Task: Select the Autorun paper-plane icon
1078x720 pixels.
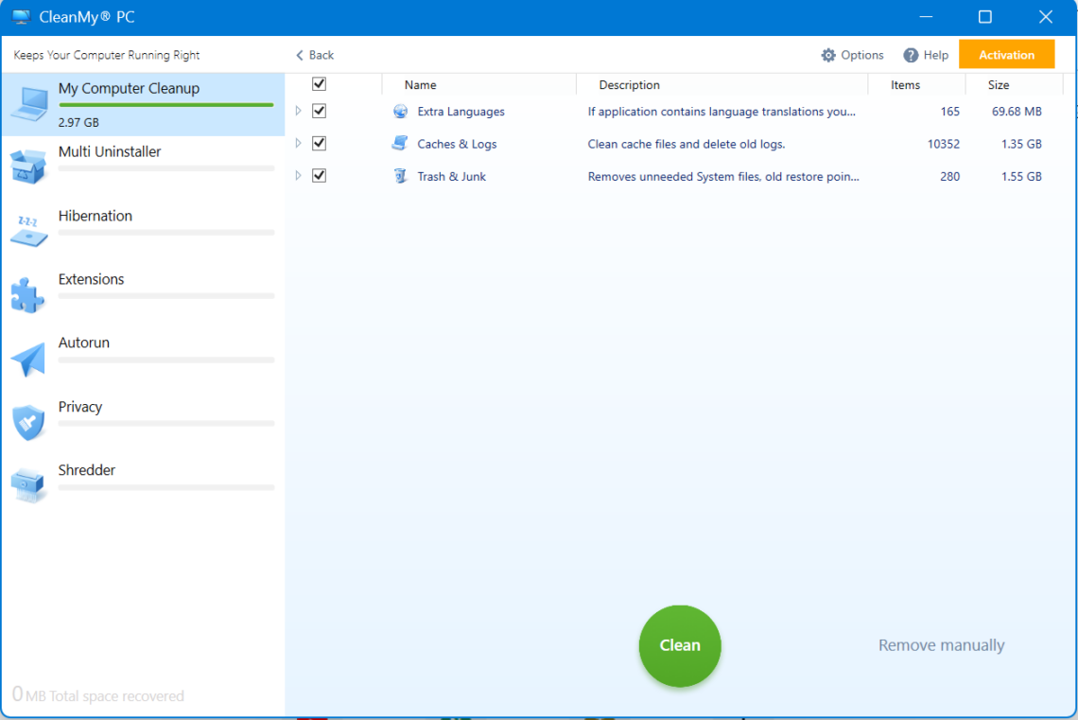Action: [x=27, y=357]
